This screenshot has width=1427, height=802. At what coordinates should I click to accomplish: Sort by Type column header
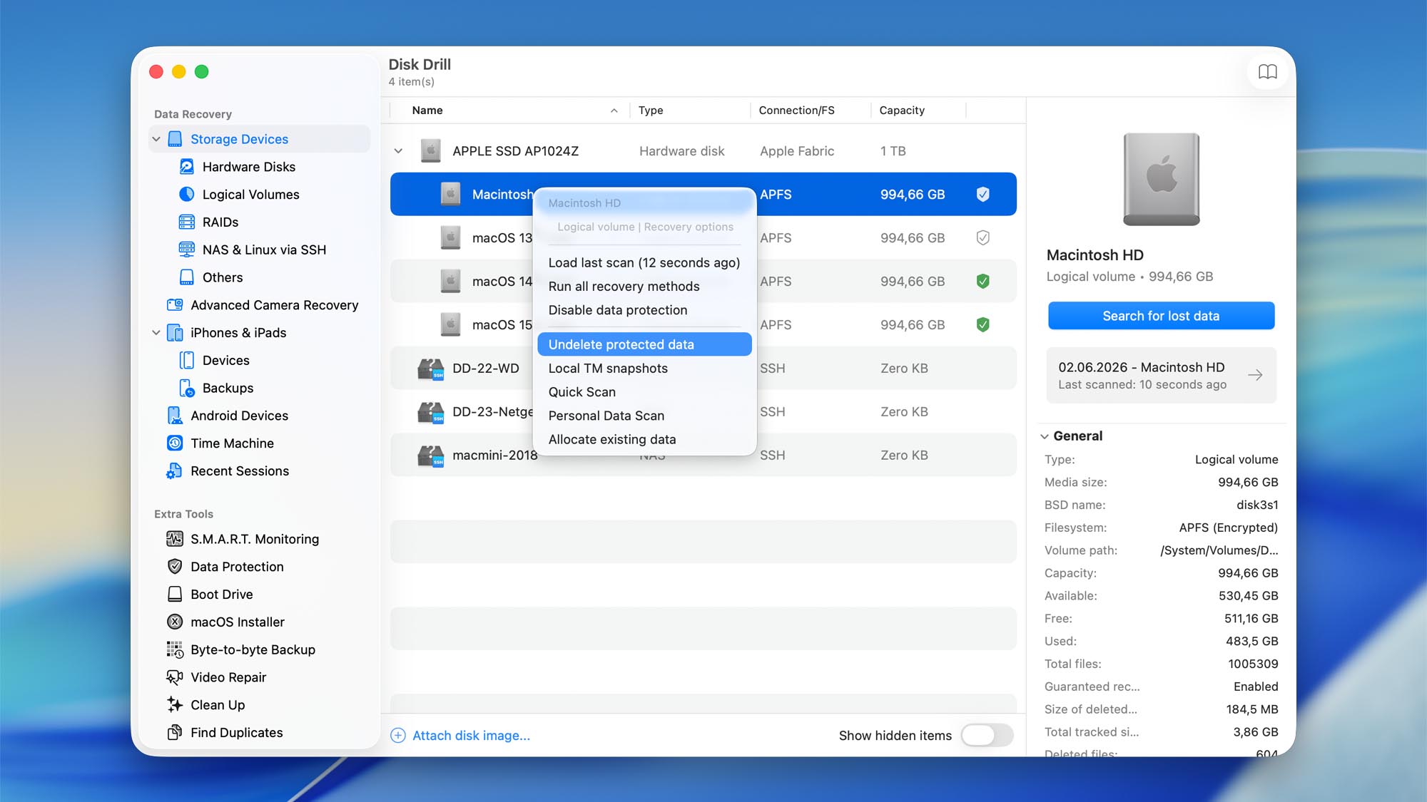coord(690,110)
